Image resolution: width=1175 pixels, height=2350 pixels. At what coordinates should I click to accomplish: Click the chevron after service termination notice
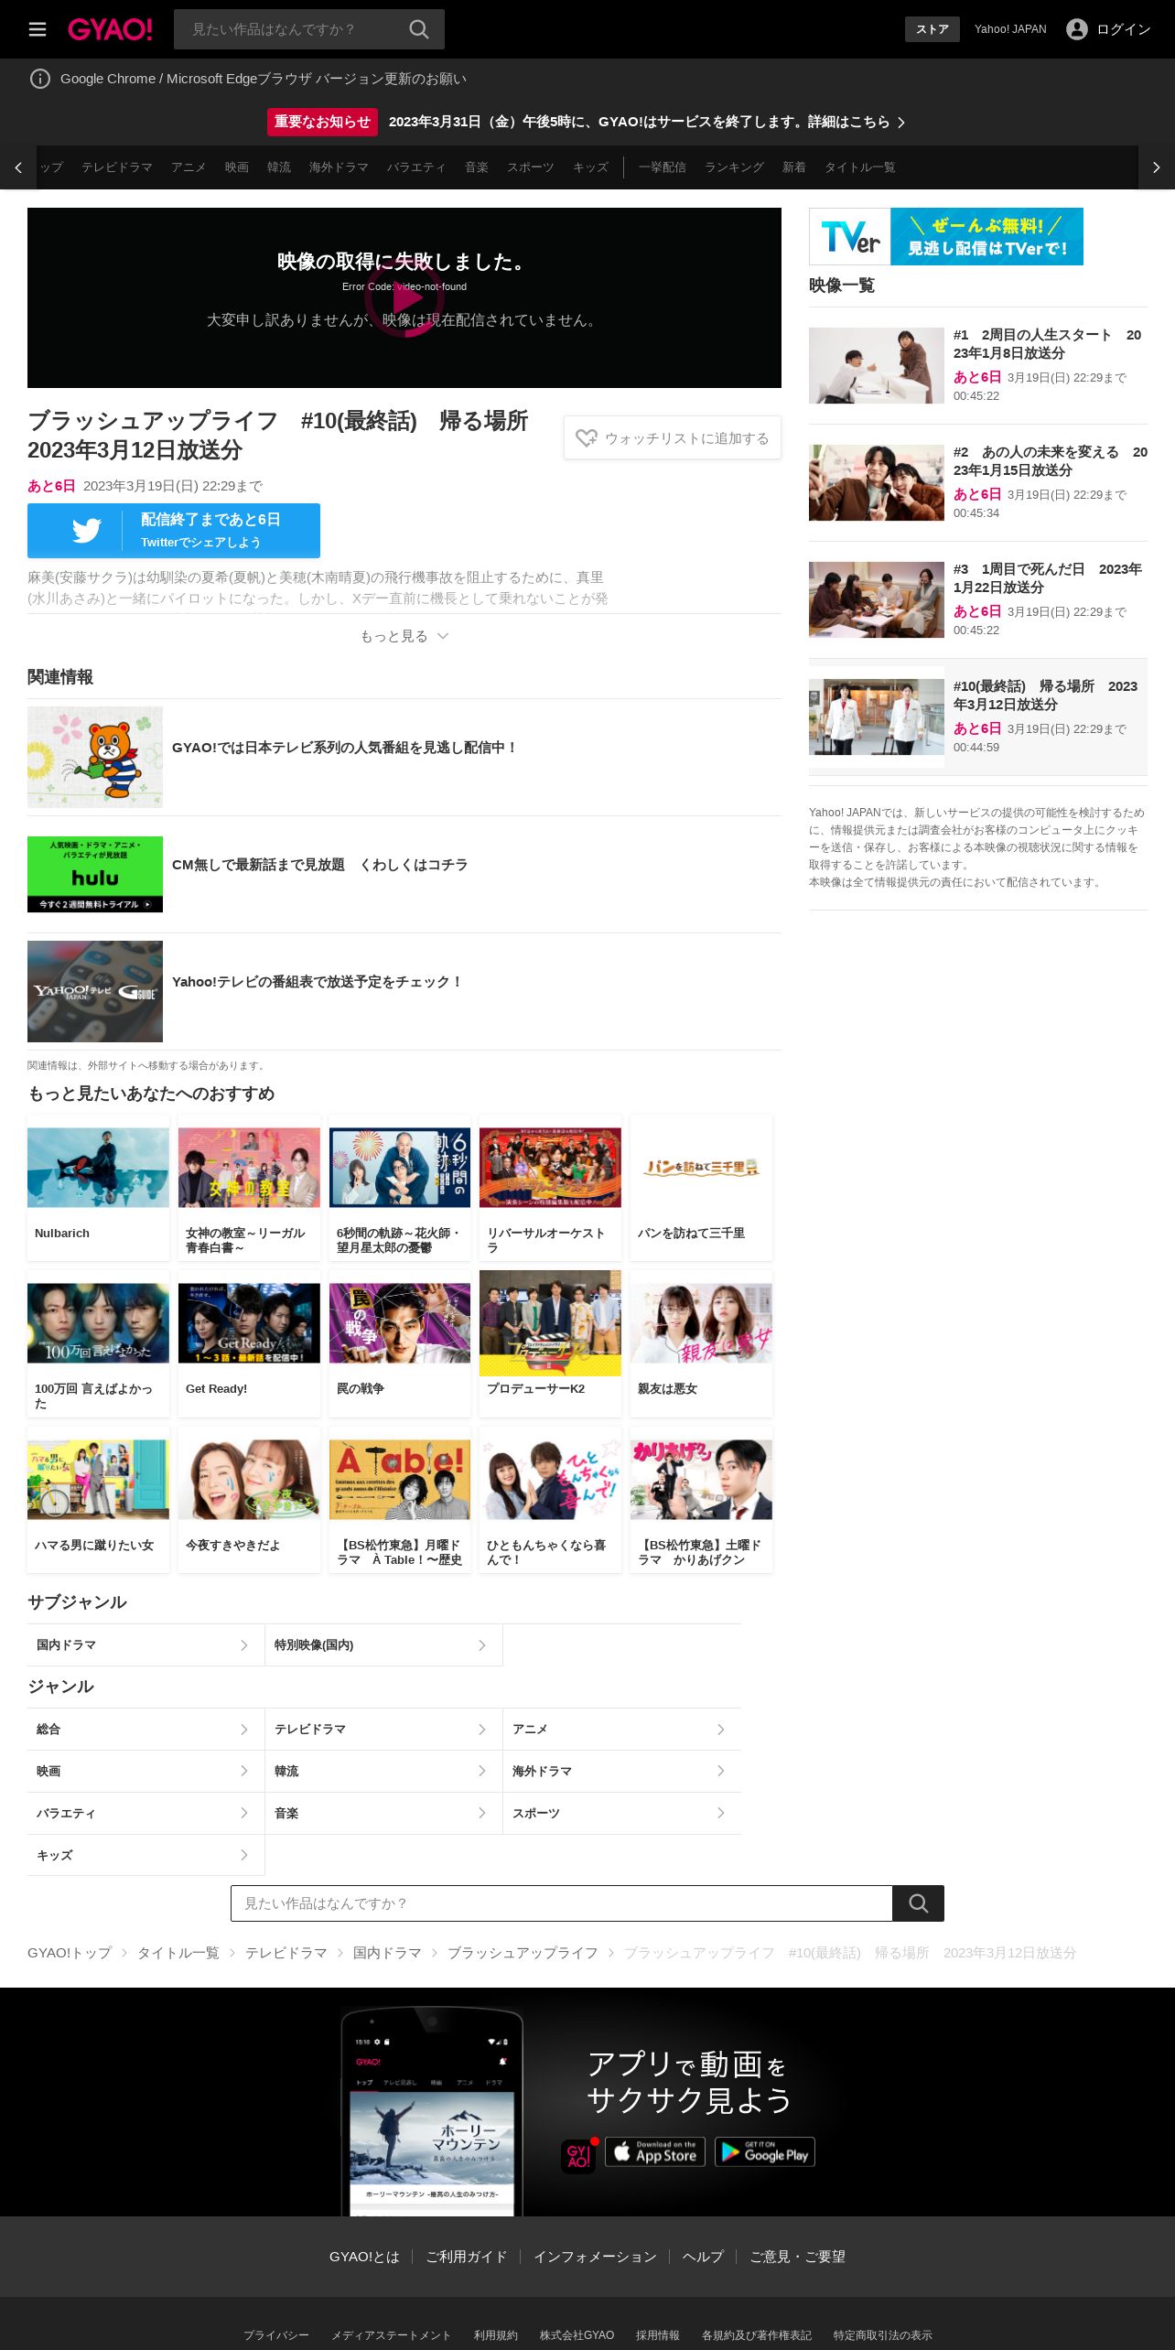point(901,123)
